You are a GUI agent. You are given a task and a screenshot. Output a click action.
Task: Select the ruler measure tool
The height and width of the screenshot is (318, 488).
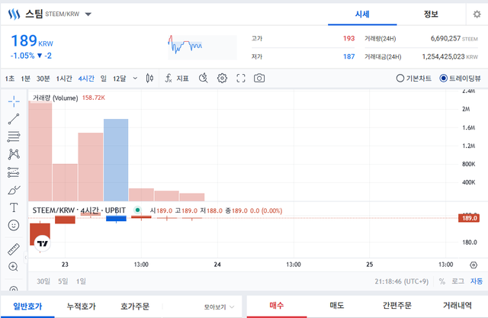click(x=14, y=249)
